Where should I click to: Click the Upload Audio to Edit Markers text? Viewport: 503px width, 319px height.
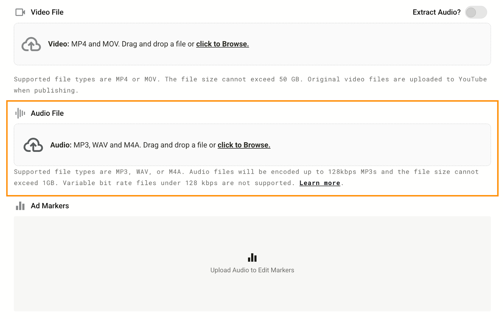(x=252, y=270)
